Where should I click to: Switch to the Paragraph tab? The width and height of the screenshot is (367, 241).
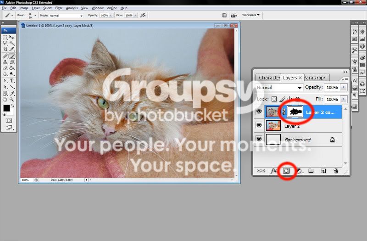[315, 78]
